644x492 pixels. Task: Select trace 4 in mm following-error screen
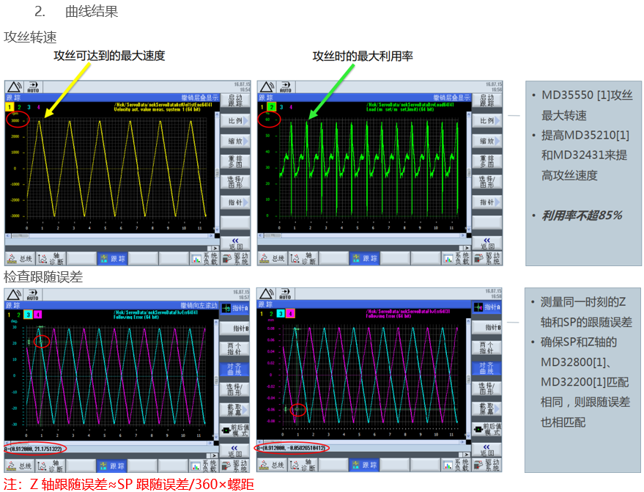[x=290, y=314]
